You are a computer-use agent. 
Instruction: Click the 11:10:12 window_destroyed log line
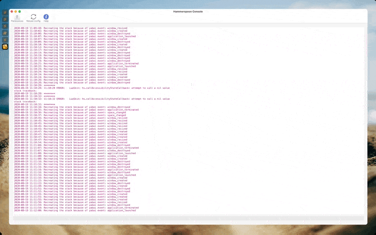coord(72,47)
